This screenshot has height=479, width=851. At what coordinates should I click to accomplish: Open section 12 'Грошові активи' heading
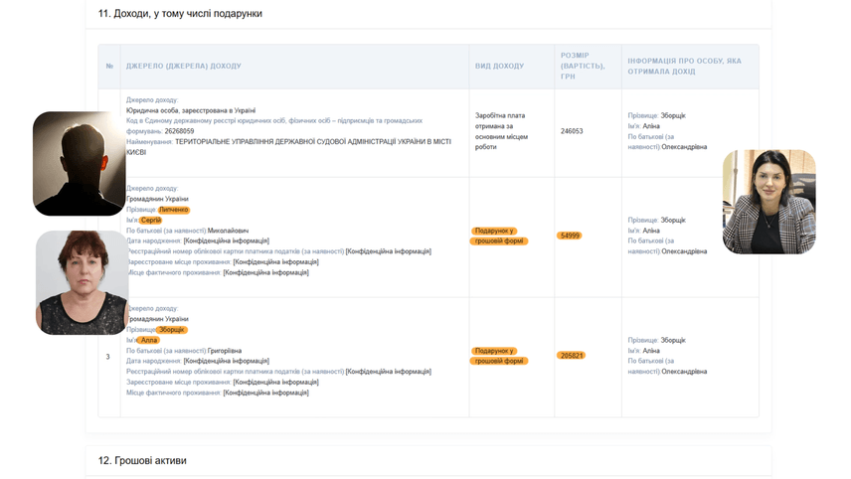[142, 461]
